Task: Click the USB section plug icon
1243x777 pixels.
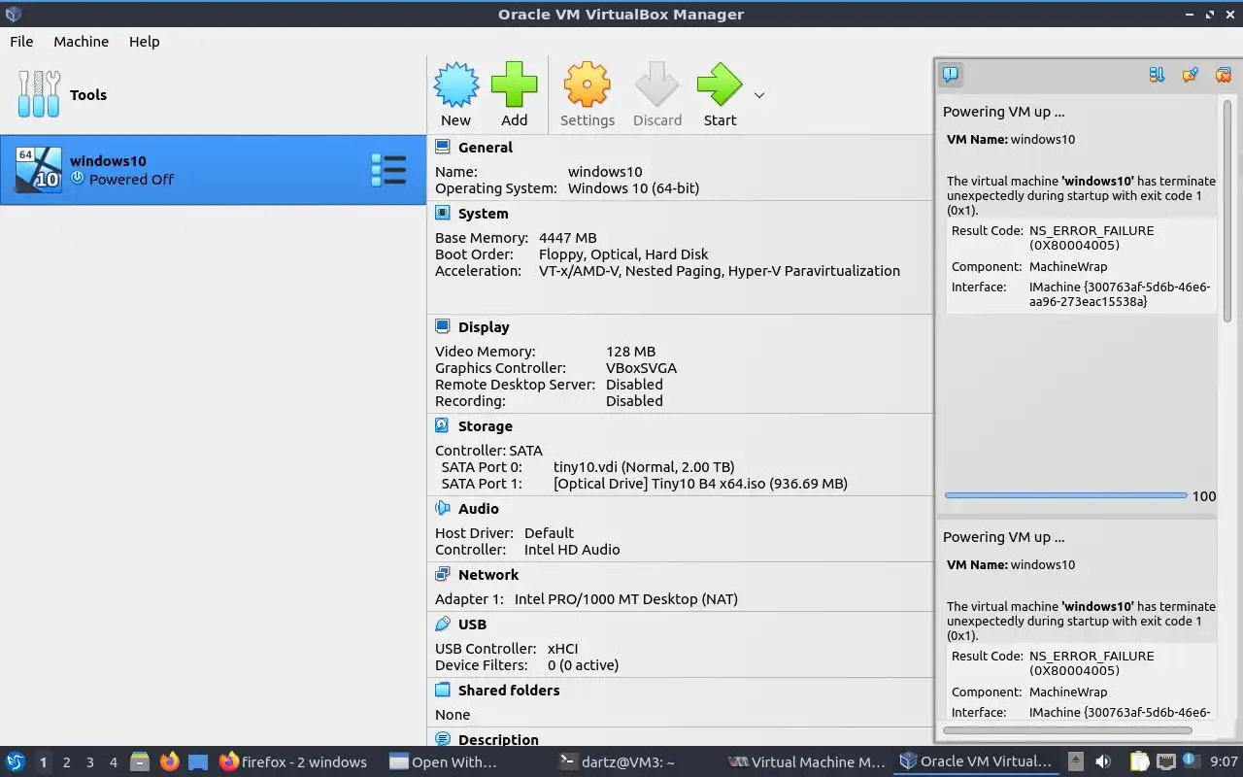Action: (443, 624)
